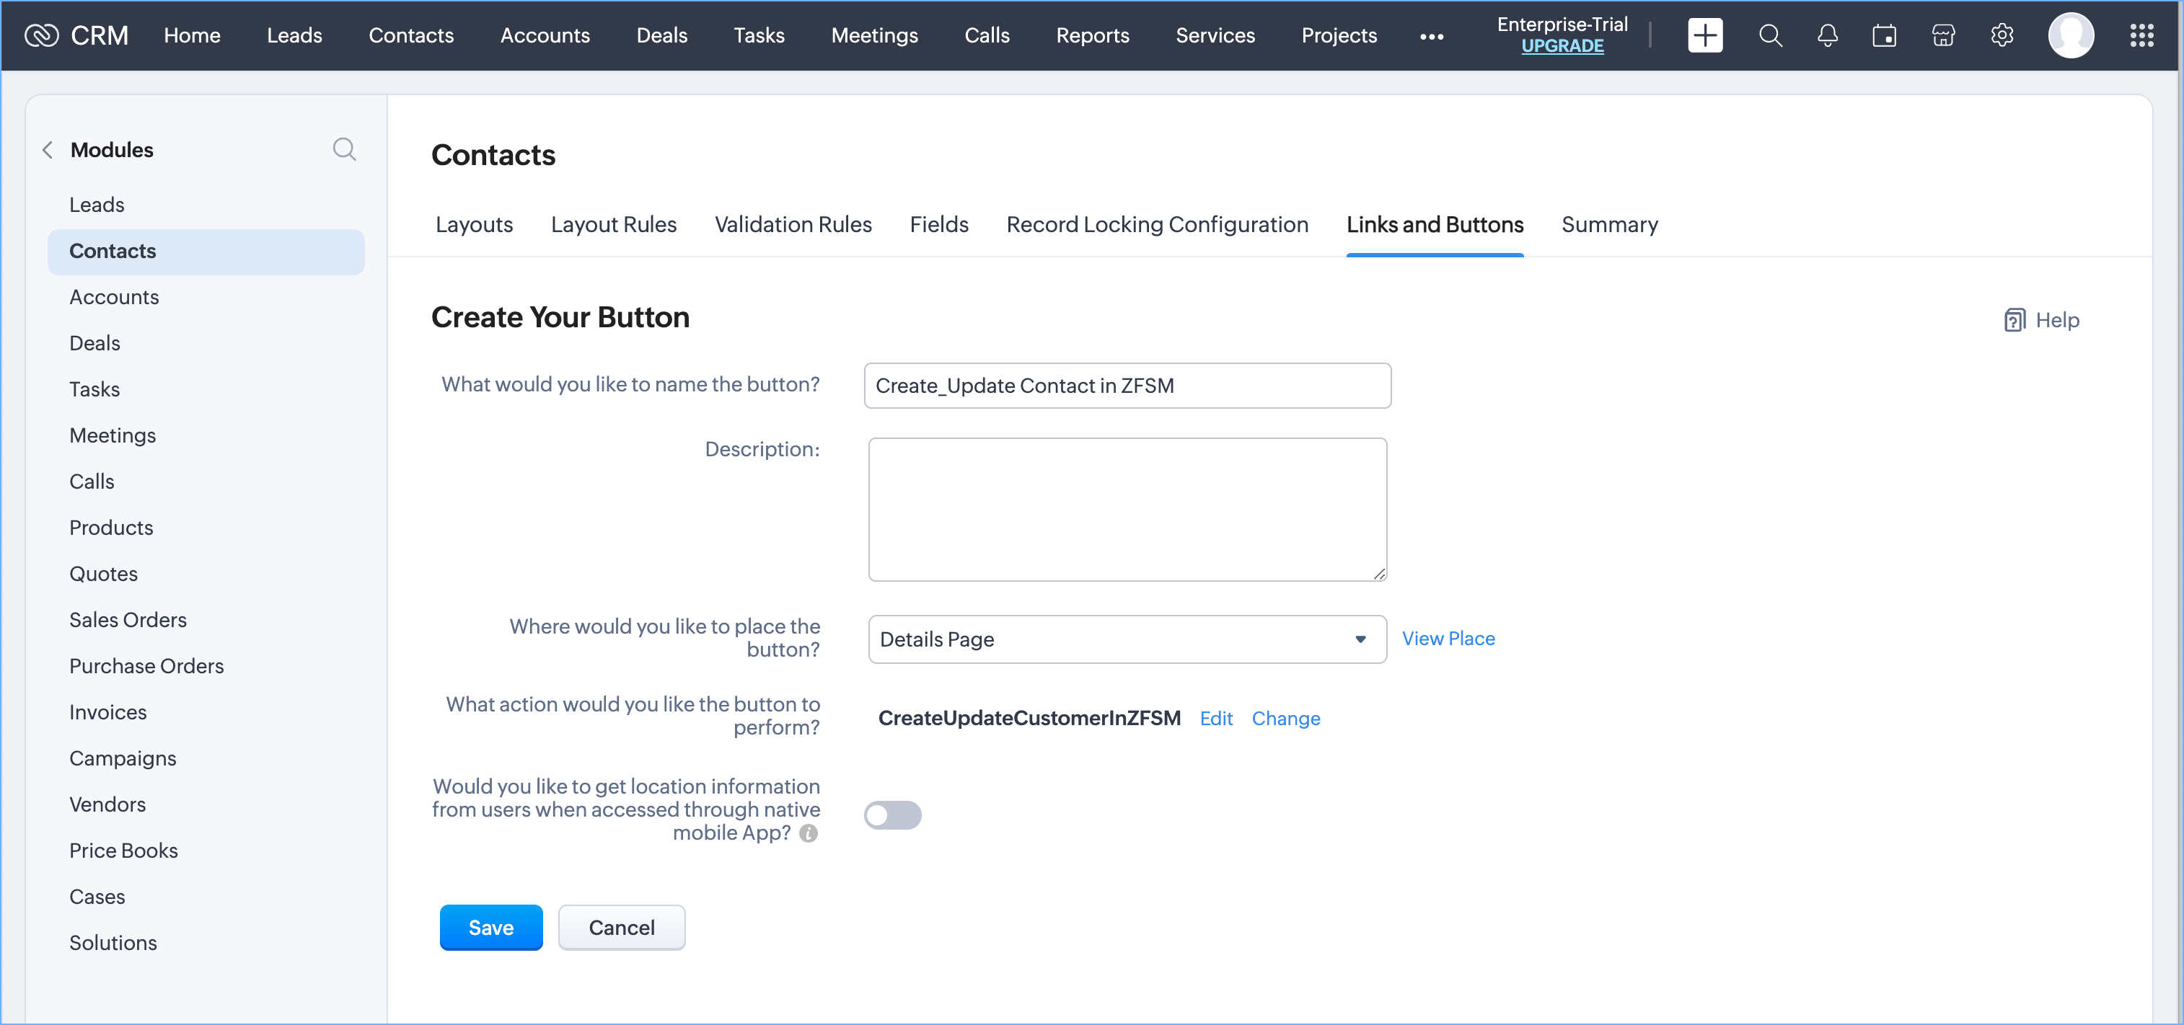This screenshot has width=2184, height=1025.
Task: Open the Reports menu item
Action: 1091,35
